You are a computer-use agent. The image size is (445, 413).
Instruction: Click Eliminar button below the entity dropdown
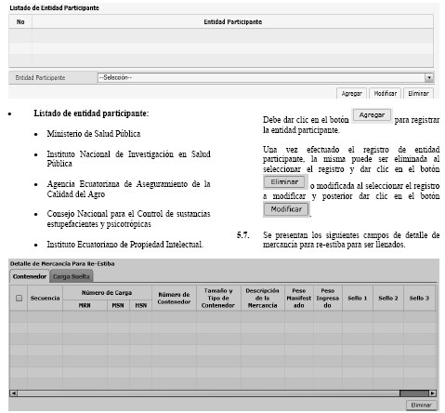tap(418, 94)
